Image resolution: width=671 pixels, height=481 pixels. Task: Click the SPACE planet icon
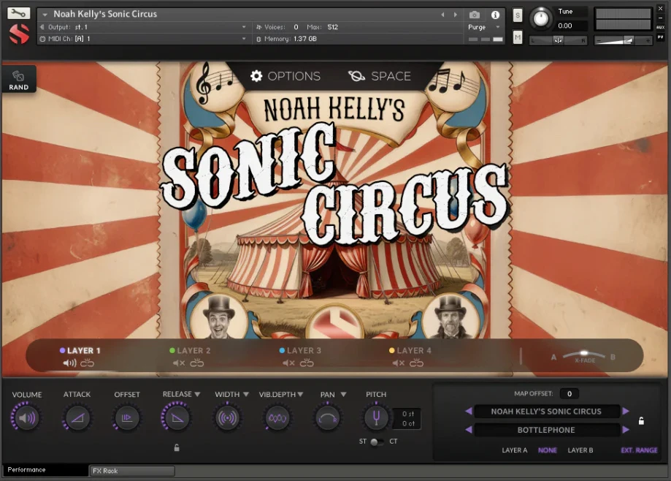click(356, 76)
